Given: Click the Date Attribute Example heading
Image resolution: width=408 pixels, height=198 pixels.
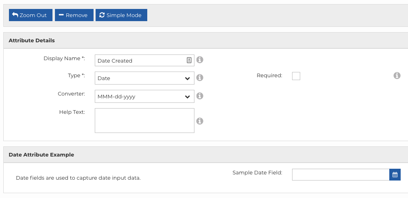Looking at the screenshot, I should [41, 154].
